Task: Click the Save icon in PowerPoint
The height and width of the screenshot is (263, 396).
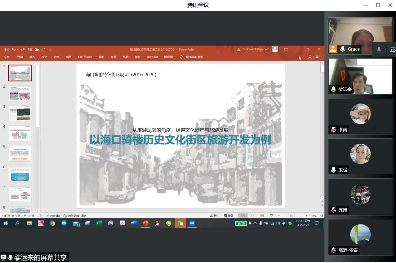Action: click(x=7, y=50)
